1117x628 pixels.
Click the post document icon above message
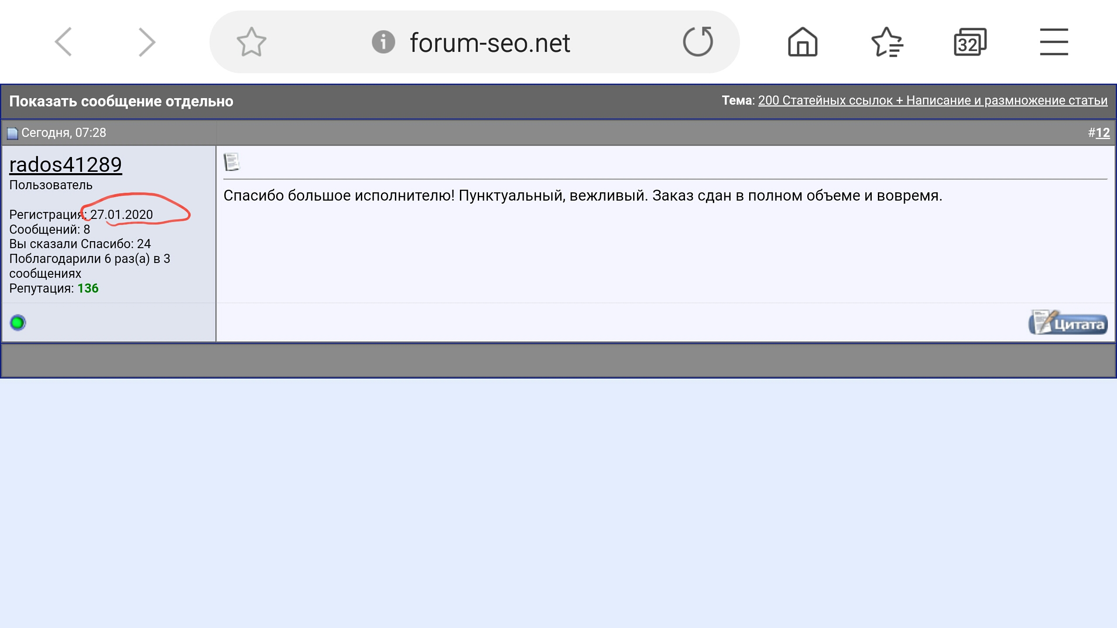(x=232, y=162)
